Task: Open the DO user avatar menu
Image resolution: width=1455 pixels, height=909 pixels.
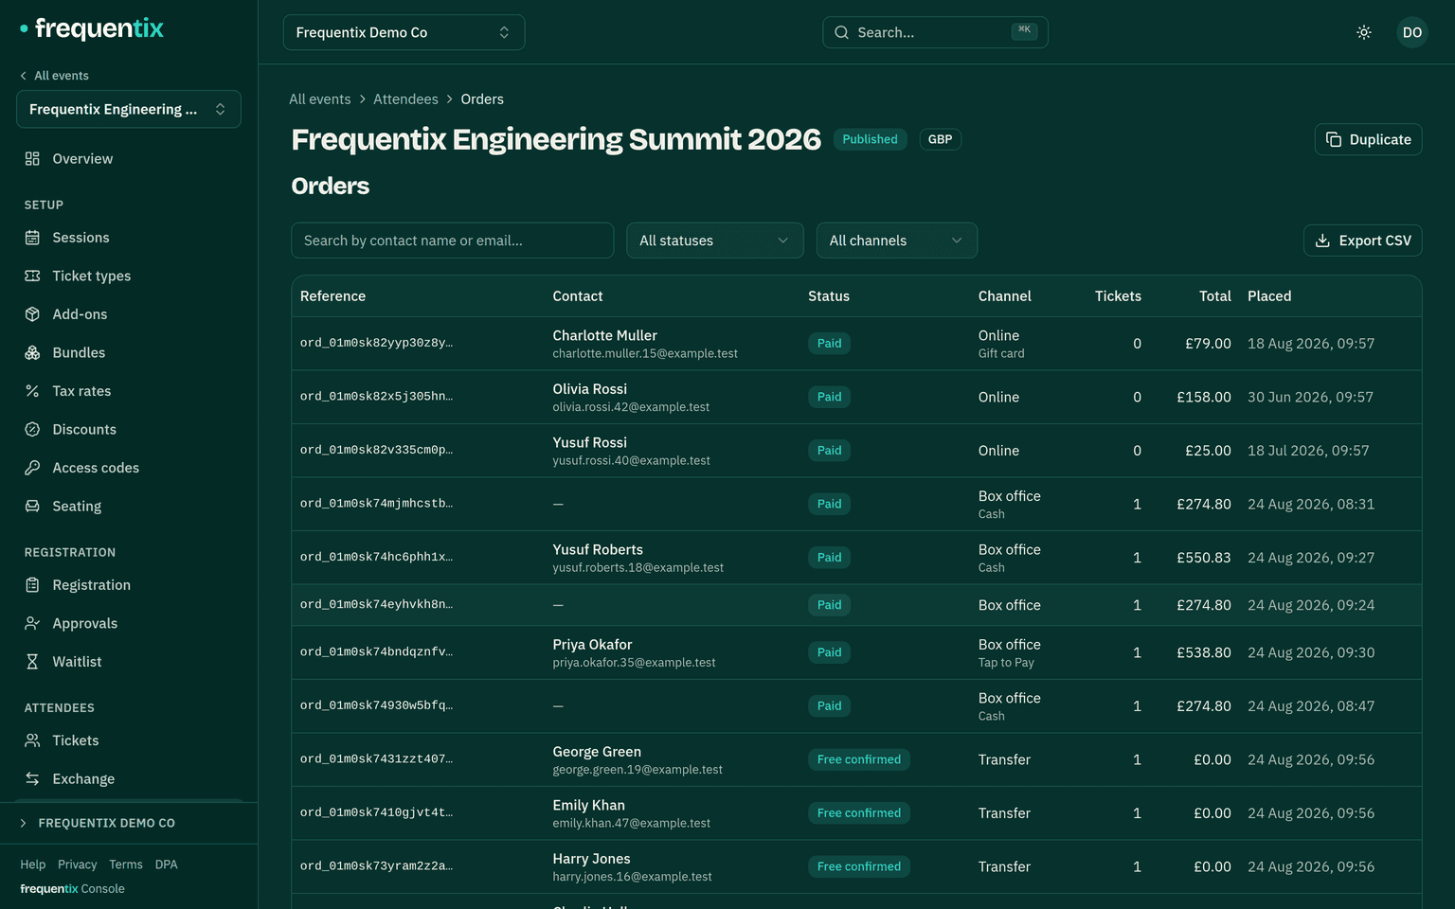Action: click(1412, 32)
